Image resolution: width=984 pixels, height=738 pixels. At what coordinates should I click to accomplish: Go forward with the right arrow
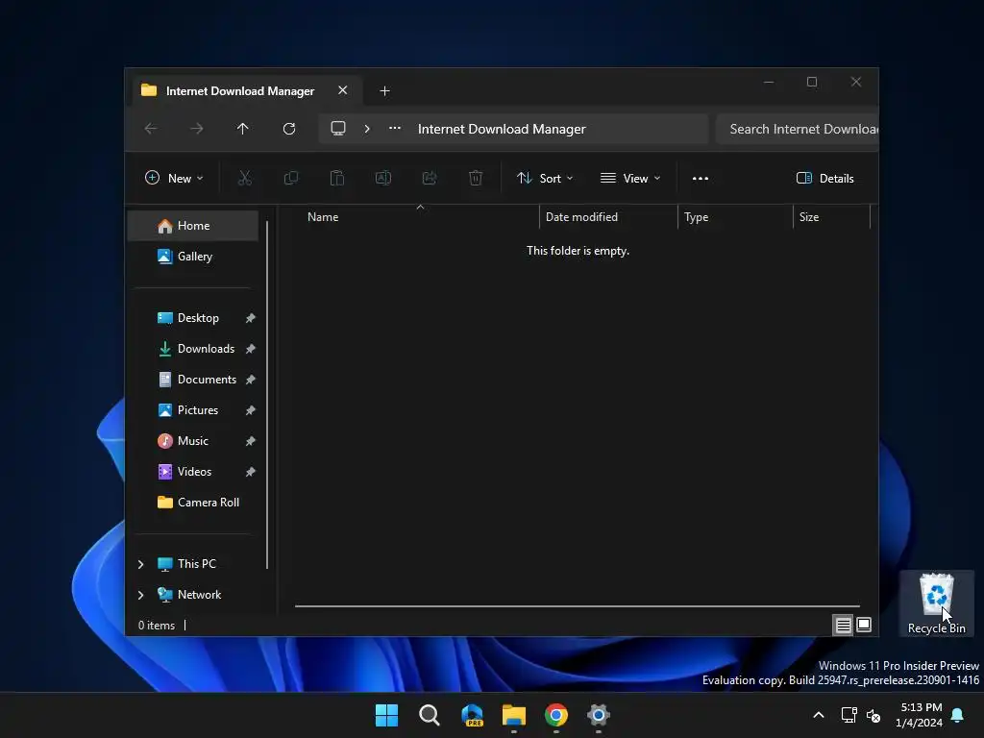click(x=197, y=129)
